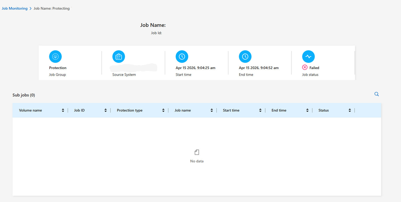Click the End time clock icon
This screenshot has width=401, height=202.
coord(245,57)
